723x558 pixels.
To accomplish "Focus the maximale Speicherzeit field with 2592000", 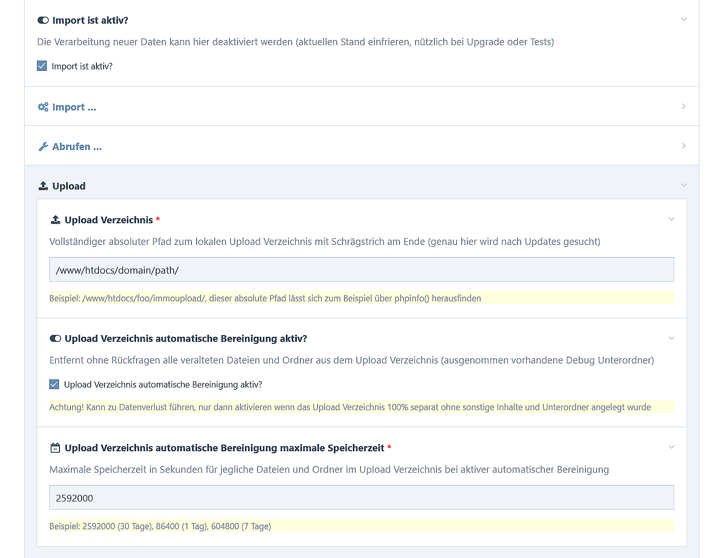I will 361,498.
